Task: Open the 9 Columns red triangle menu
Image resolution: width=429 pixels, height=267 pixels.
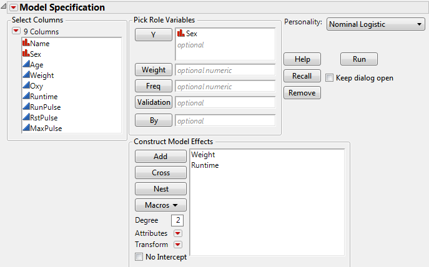Action: tap(16, 31)
